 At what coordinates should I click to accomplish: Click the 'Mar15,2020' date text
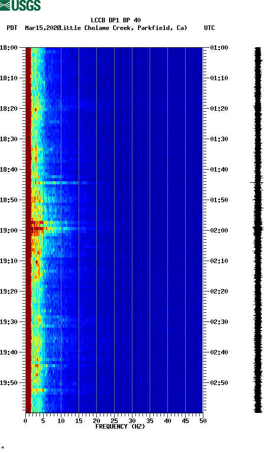tap(43, 28)
